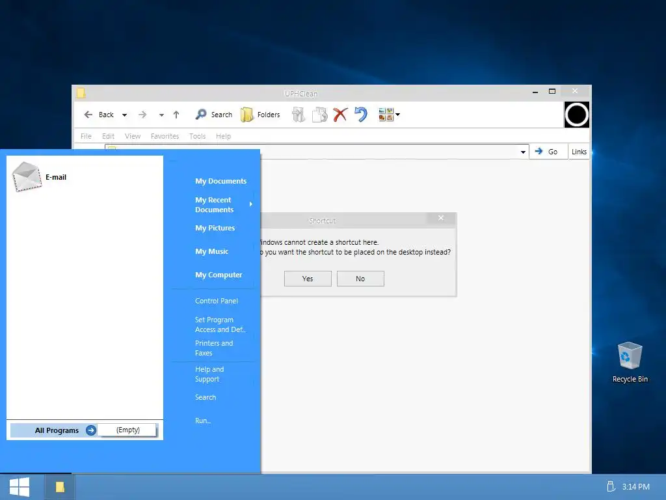Open My Music

pyautogui.click(x=211, y=251)
